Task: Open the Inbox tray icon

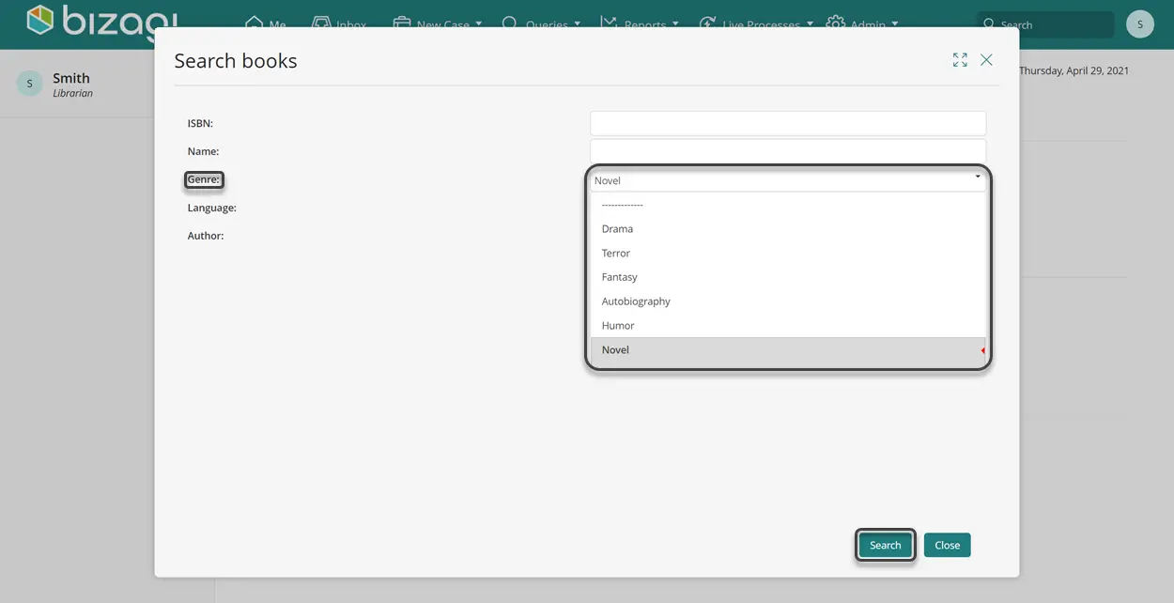Action: click(x=321, y=23)
